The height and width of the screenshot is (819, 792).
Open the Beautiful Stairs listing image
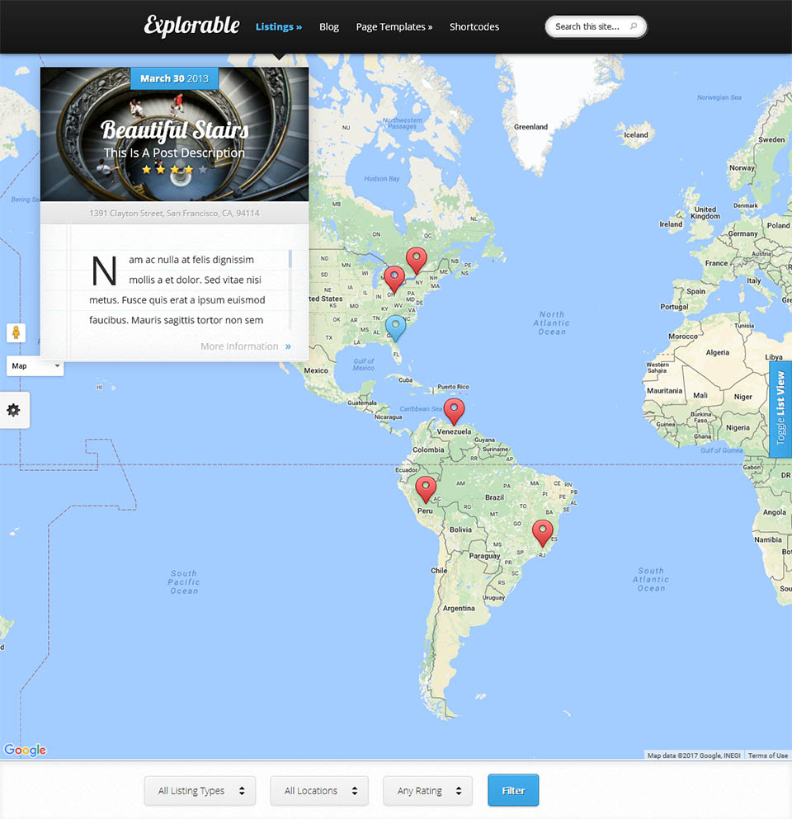click(x=174, y=136)
